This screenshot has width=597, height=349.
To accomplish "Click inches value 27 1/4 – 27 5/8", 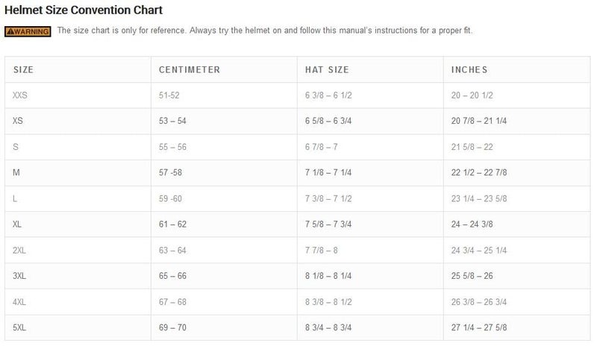I will pyautogui.click(x=480, y=327).
